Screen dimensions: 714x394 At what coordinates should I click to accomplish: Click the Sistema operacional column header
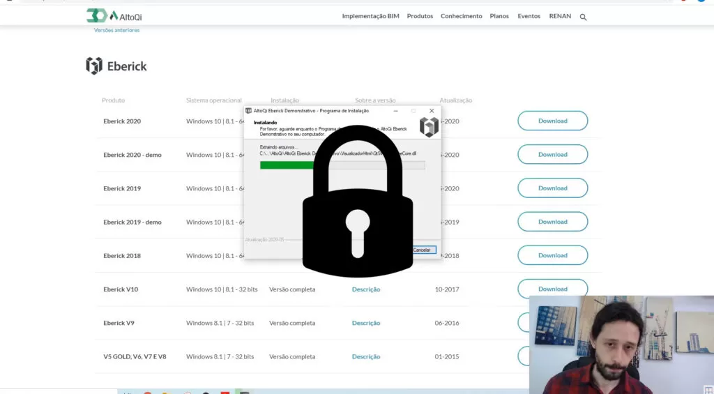click(x=213, y=100)
